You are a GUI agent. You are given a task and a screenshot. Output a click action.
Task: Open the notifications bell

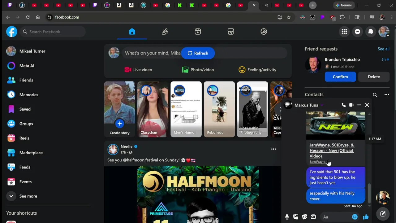point(371,32)
